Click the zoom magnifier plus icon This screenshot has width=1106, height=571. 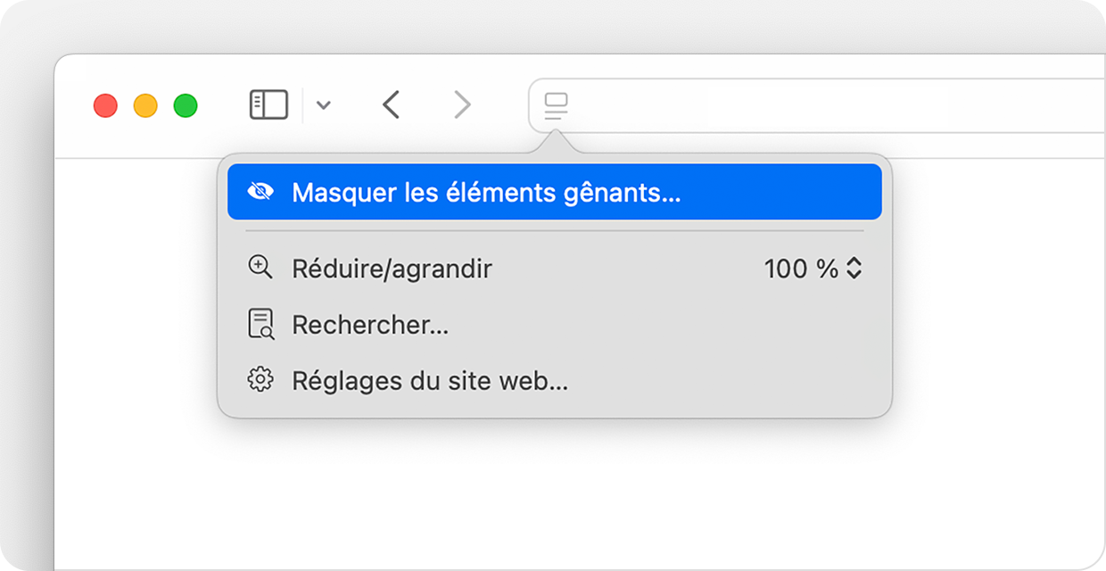pyautogui.click(x=260, y=268)
